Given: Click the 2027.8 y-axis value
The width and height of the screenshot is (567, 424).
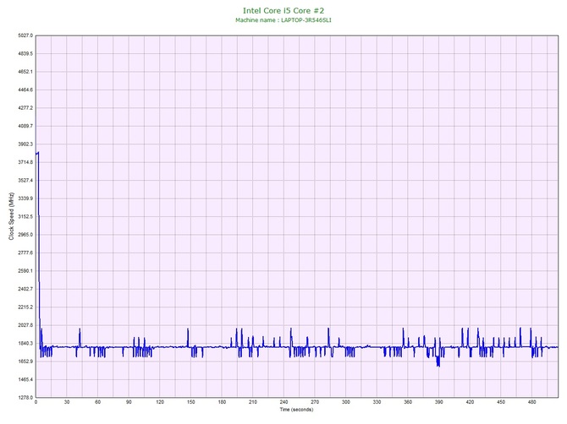Looking at the screenshot, I should tap(25, 325).
